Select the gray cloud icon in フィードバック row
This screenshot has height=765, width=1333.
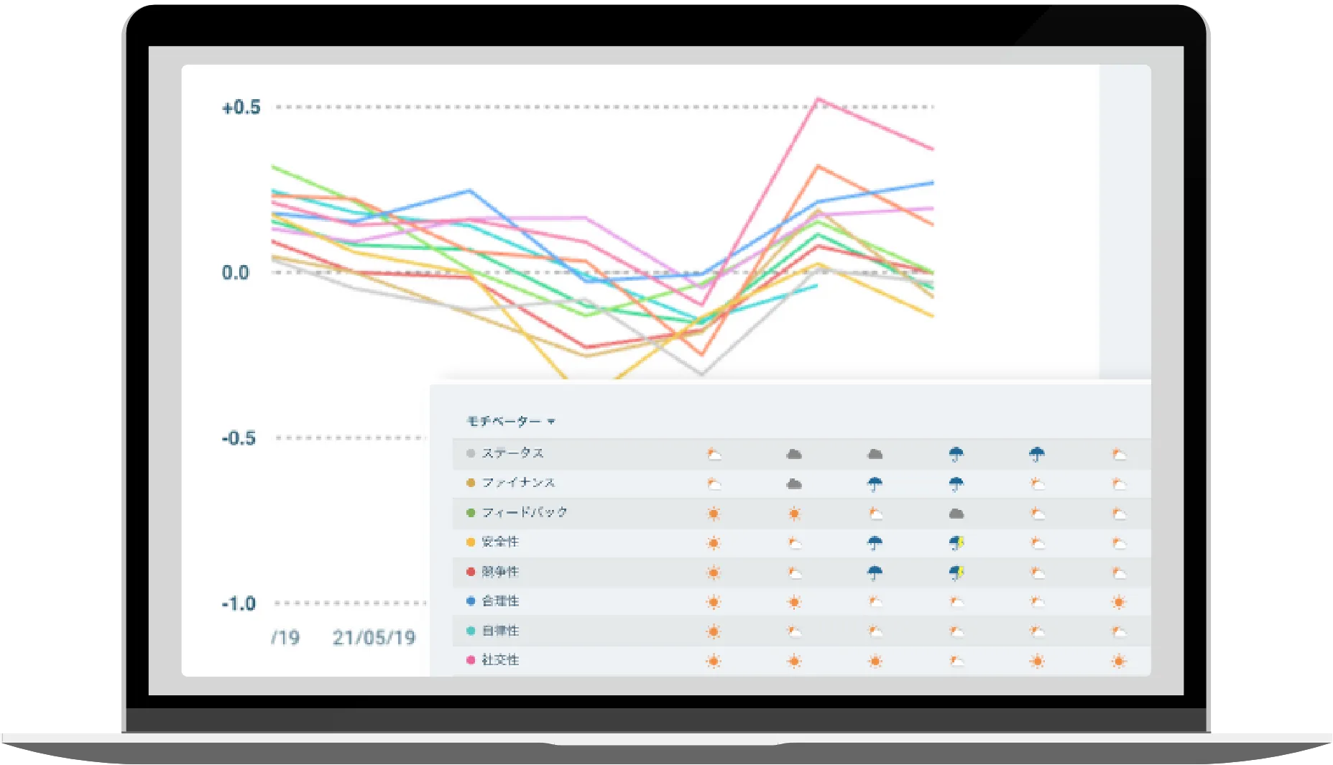pyautogui.click(x=956, y=514)
